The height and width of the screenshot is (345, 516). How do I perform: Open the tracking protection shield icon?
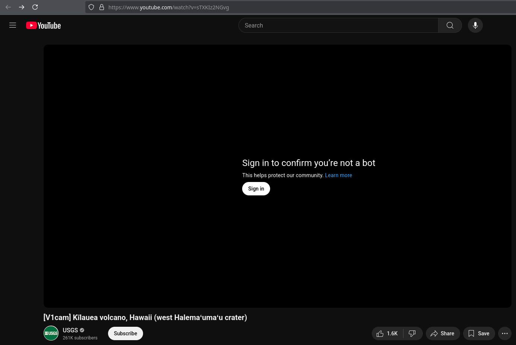(91, 7)
